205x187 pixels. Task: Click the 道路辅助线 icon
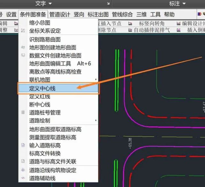click(23, 178)
